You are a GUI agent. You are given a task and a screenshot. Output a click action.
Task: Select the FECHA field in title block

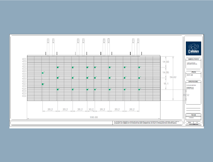(194, 115)
